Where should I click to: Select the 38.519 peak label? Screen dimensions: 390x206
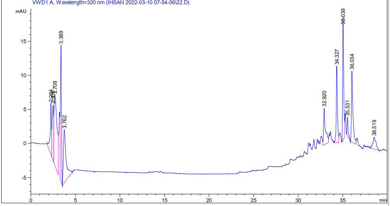tap(374, 128)
